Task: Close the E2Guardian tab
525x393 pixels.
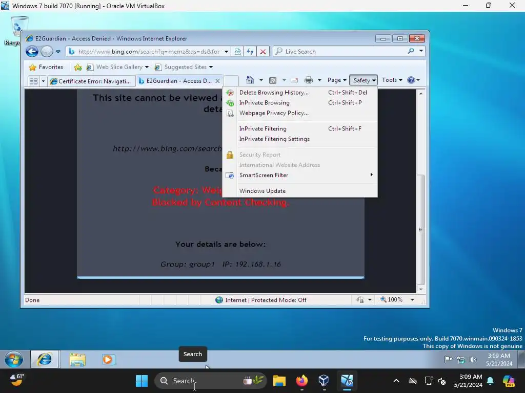Action: tap(217, 81)
